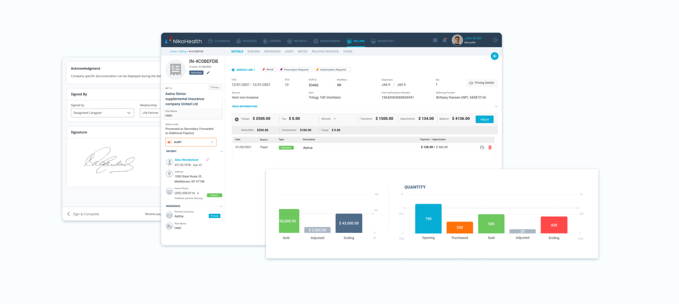The height and width of the screenshot is (304, 679).
Task: Collapse the Patient section chevron
Action: 221,151
